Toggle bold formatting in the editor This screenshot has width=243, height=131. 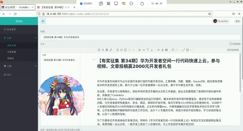(x=107, y=50)
